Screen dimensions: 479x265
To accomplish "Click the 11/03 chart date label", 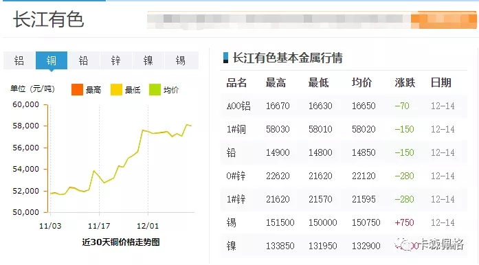I will click(50, 226).
